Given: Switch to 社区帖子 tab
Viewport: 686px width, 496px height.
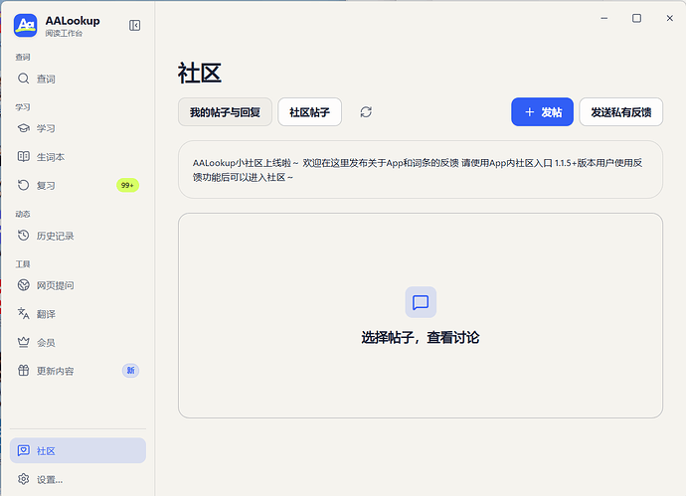Looking at the screenshot, I should tap(310, 112).
